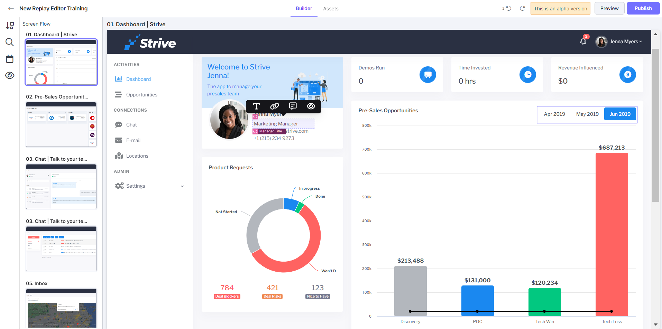Click the Deal Blockers badge
662x329 pixels.
point(227,297)
